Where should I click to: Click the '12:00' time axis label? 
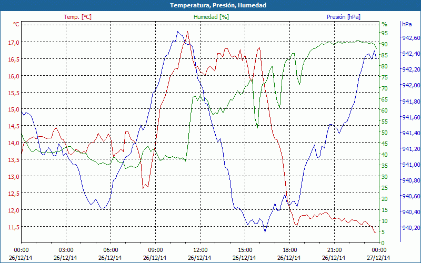click(201, 250)
